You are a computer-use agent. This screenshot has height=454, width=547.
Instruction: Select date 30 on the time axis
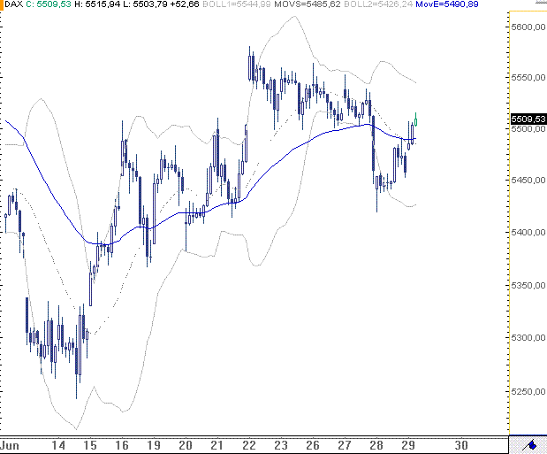coord(460,446)
